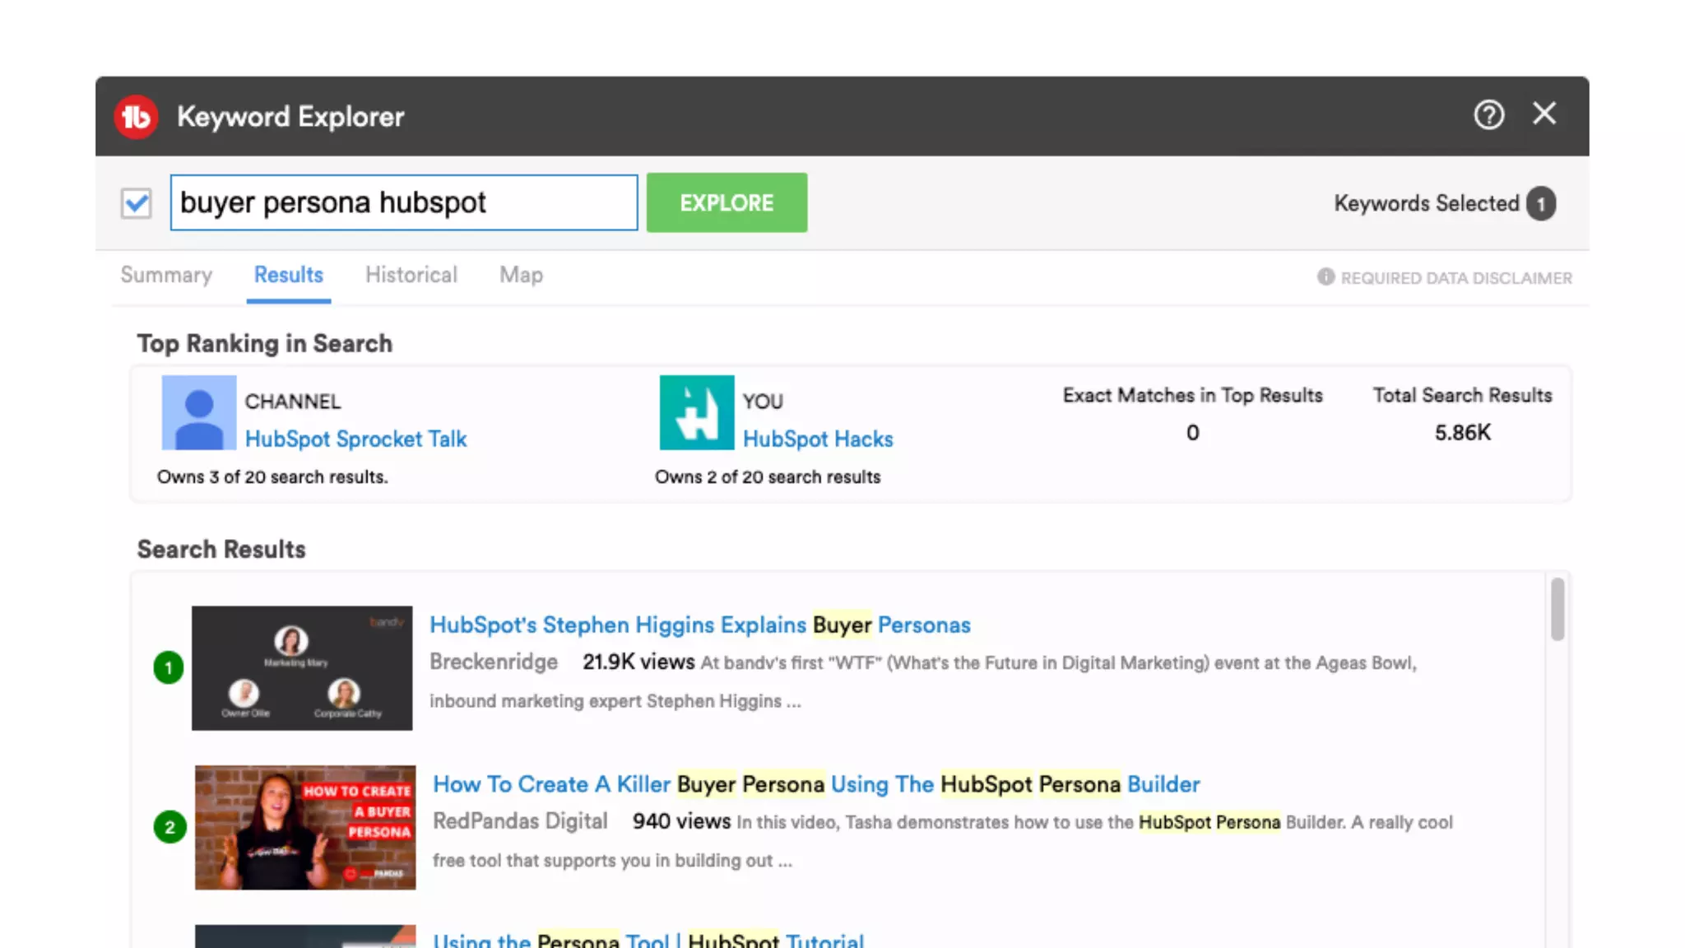Screen dimensions: 1685x948
Task: Click the rank 1 green badge
Action: (169, 667)
